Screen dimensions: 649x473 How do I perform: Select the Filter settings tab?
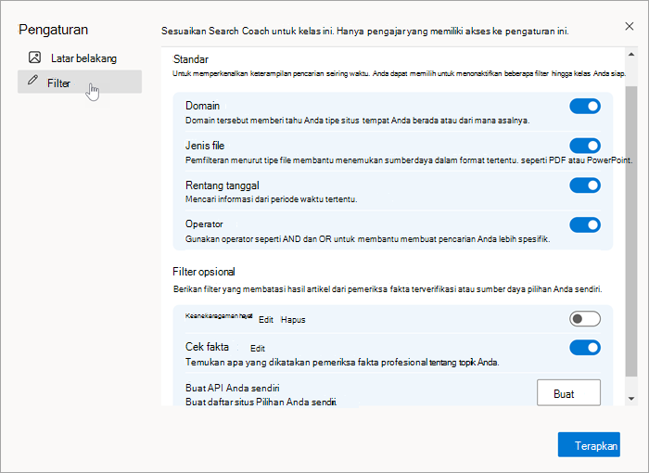point(80,82)
